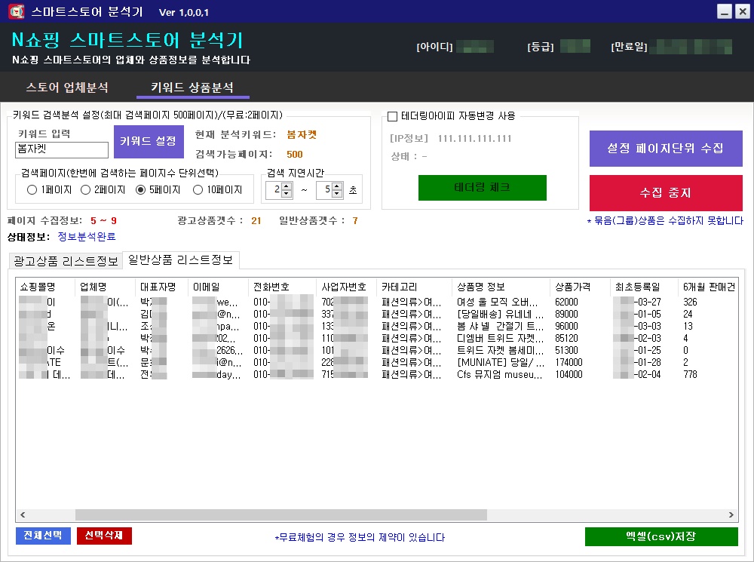Sort by 최초등록일 column header
The width and height of the screenshot is (754, 562).
(644, 287)
